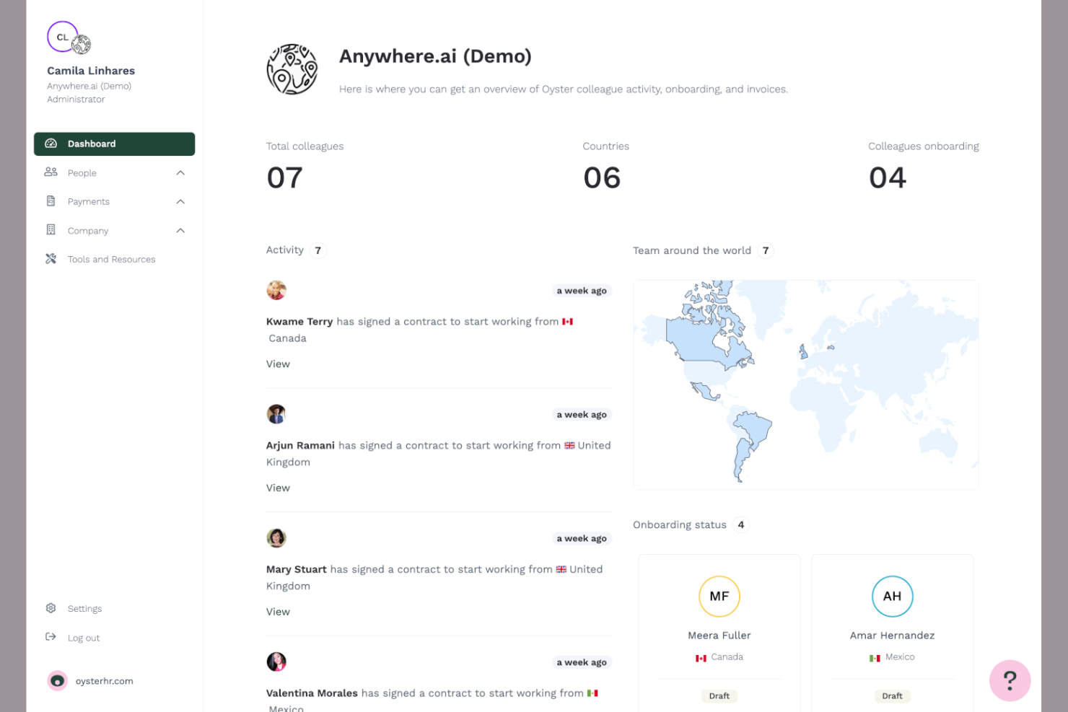Image resolution: width=1068 pixels, height=712 pixels.
Task: Switch to the Dashboard menu item
Action: pos(92,144)
